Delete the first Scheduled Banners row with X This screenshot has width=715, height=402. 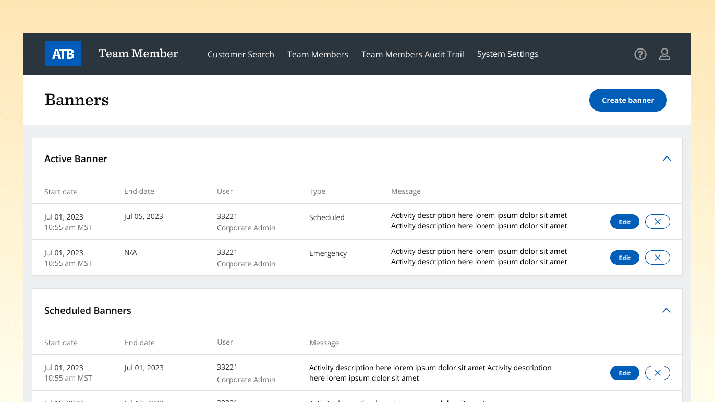click(658, 373)
